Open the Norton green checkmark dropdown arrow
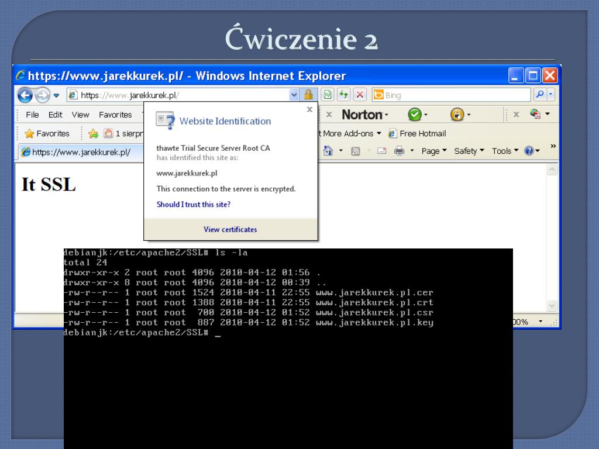The image size is (599, 449). [426, 115]
